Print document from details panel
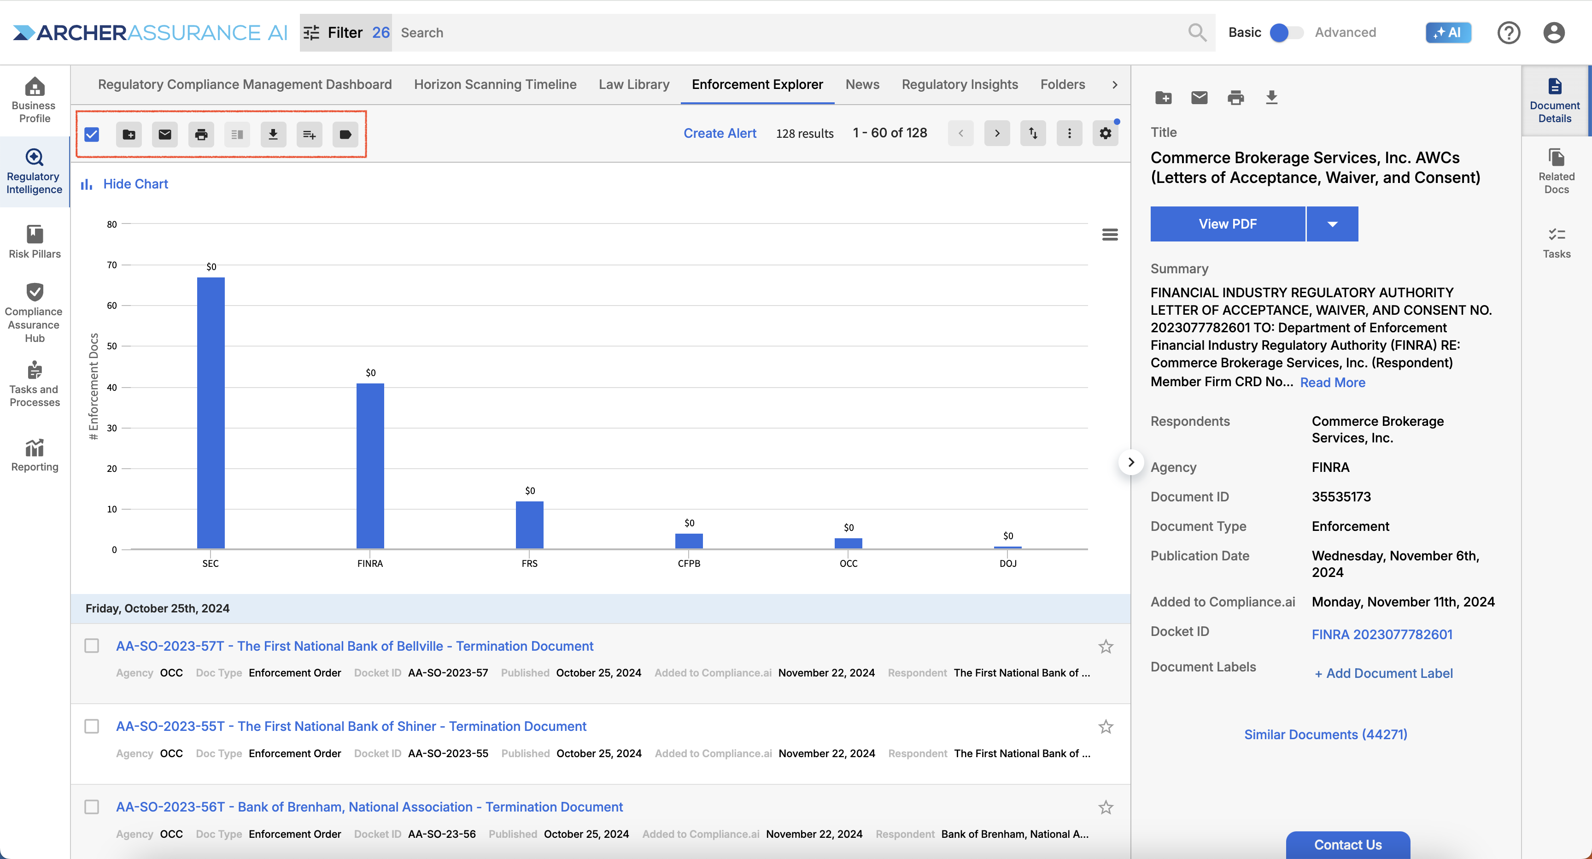The width and height of the screenshot is (1592, 859). pyautogui.click(x=1236, y=98)
